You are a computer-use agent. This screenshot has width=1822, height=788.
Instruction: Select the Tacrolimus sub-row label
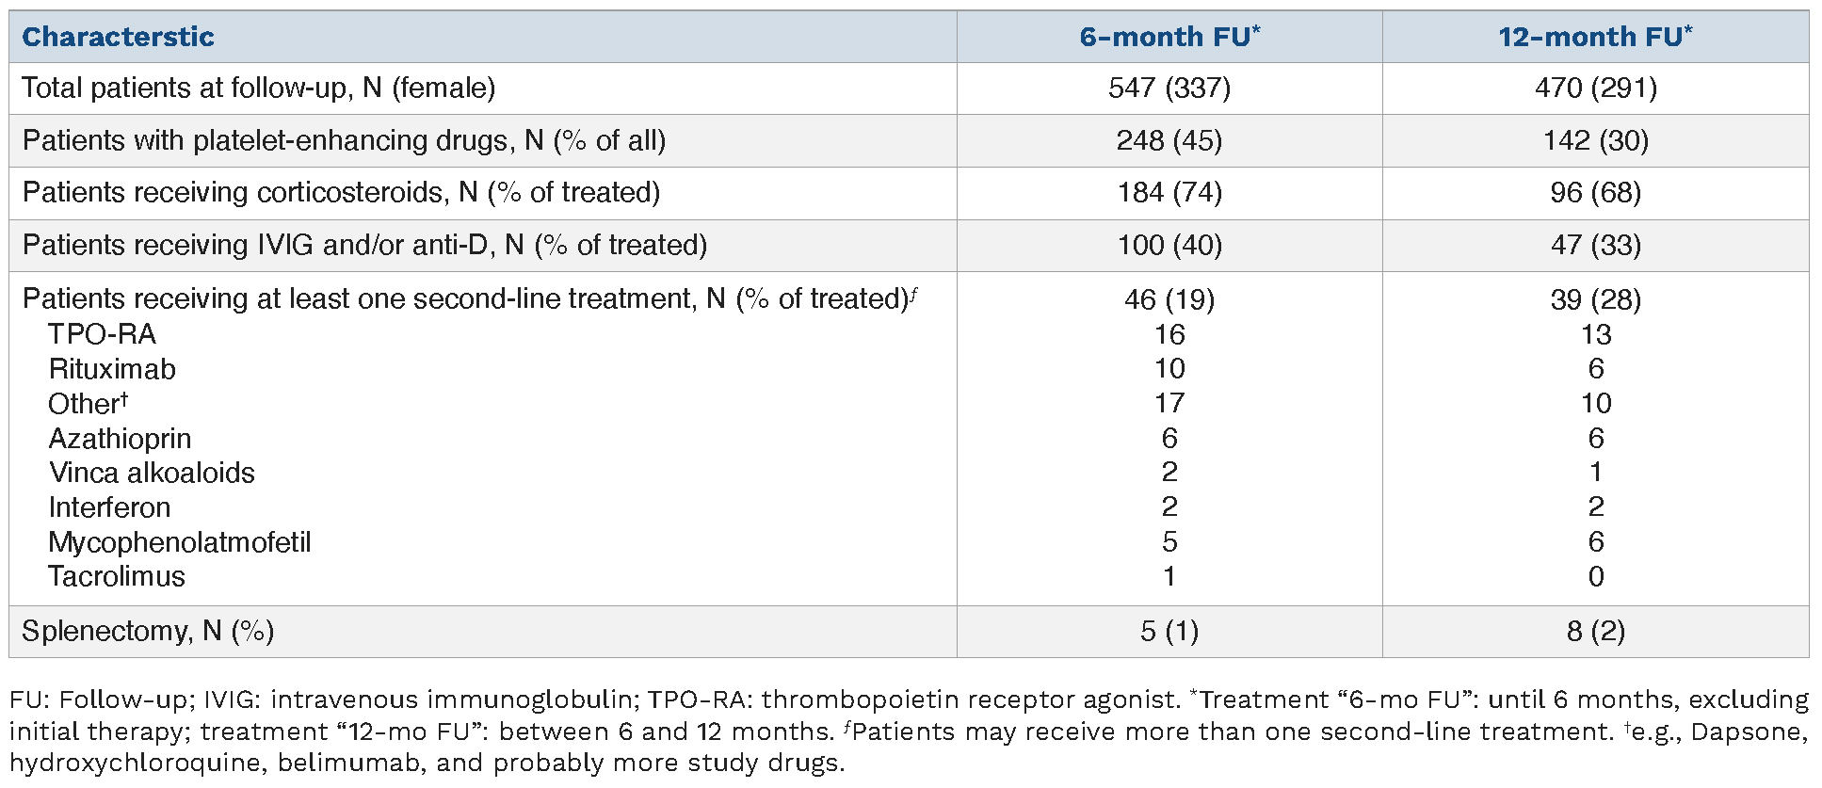pos(117,576)
